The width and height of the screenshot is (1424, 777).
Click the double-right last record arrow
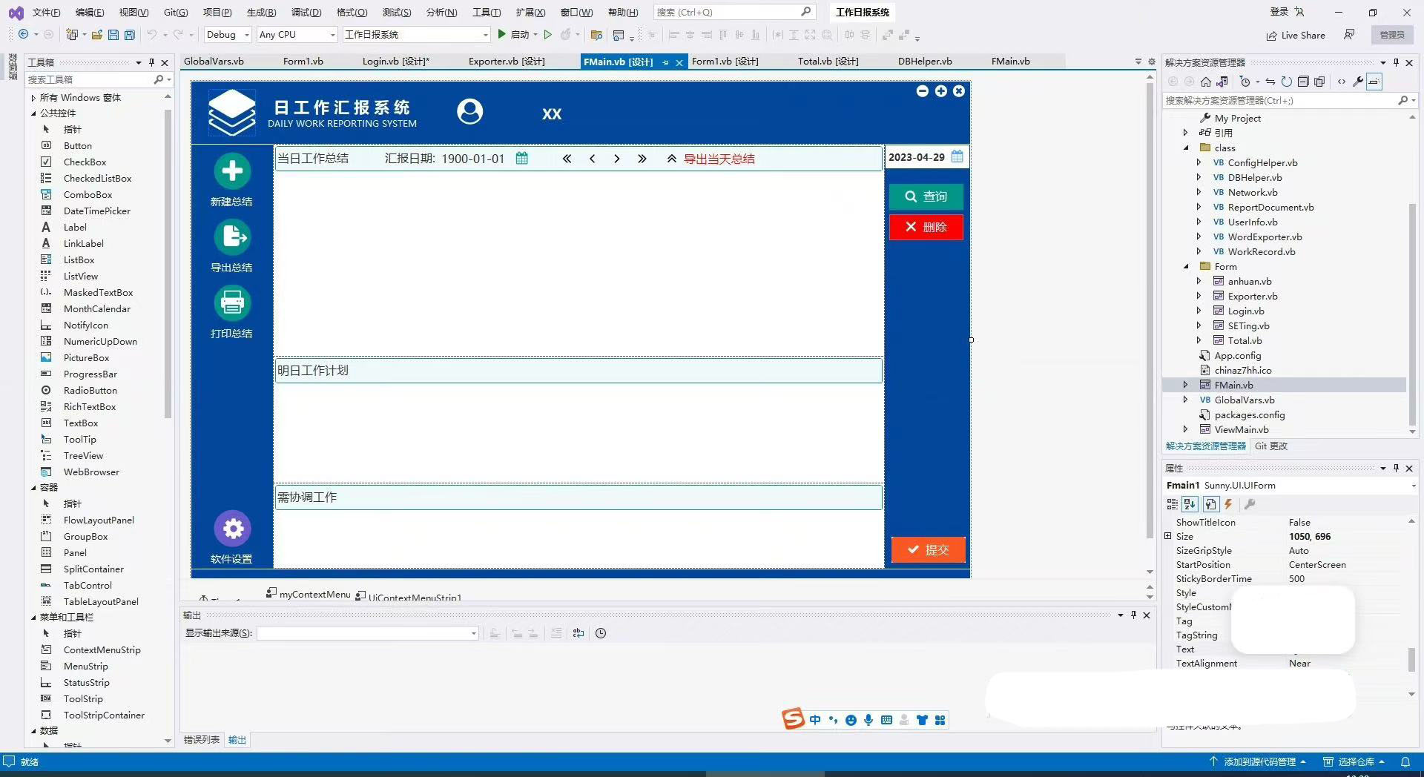pyautogui.click(x=642, y=159)
